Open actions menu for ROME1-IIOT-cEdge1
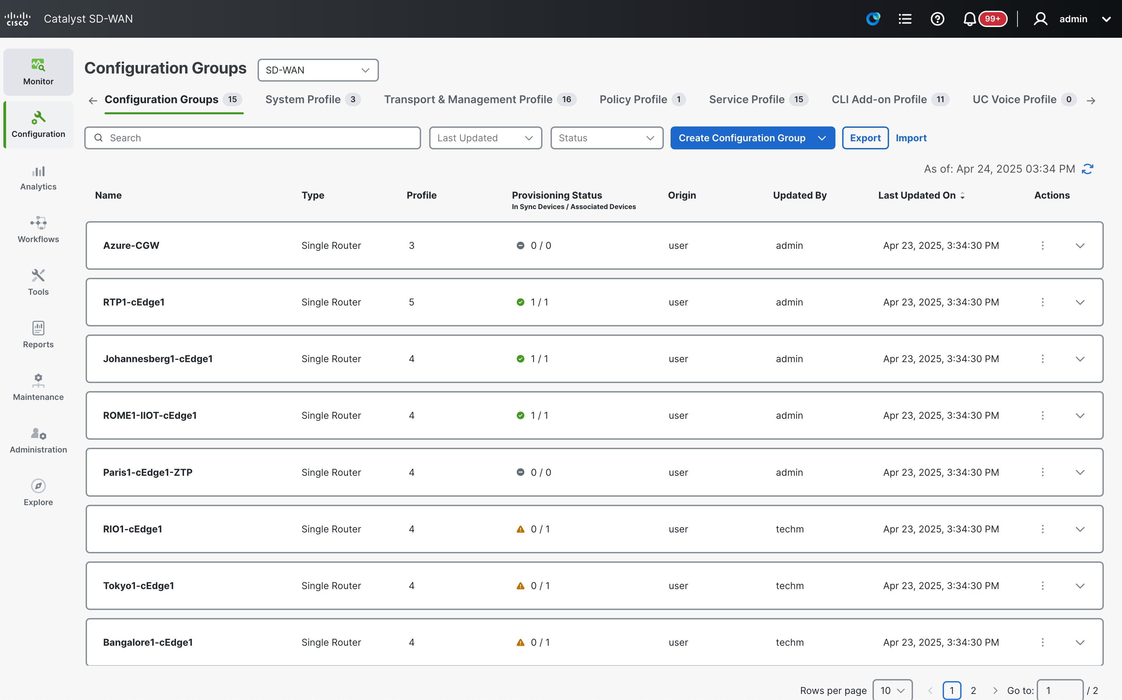 pos(1043,415)
